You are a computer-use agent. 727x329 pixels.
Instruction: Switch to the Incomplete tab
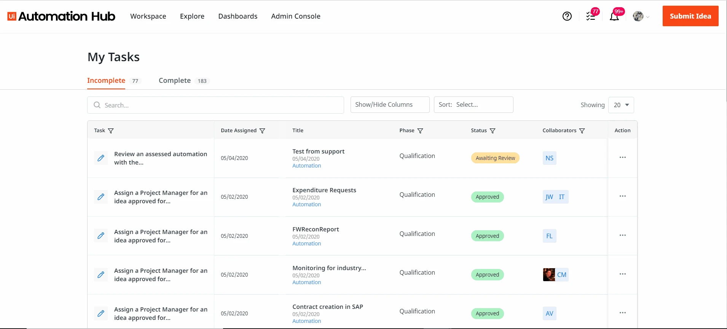[106, 81]
